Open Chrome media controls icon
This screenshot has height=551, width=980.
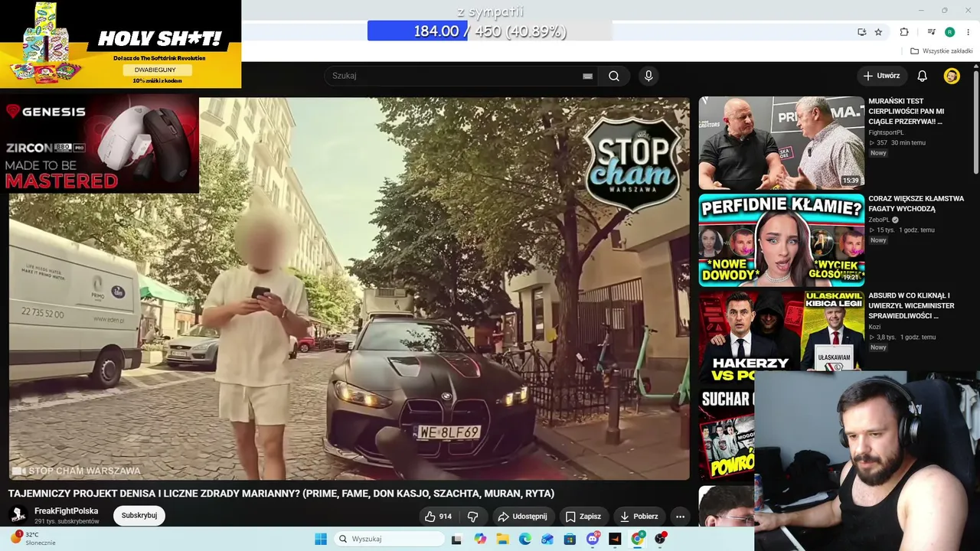932,31
